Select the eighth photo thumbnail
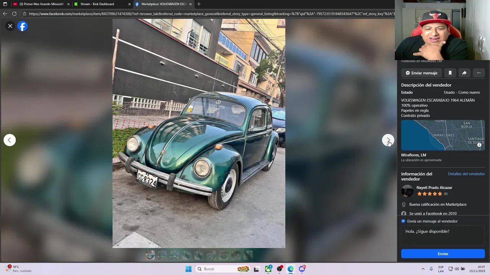This screenshot has height=275, width=490. coord(236,255)
